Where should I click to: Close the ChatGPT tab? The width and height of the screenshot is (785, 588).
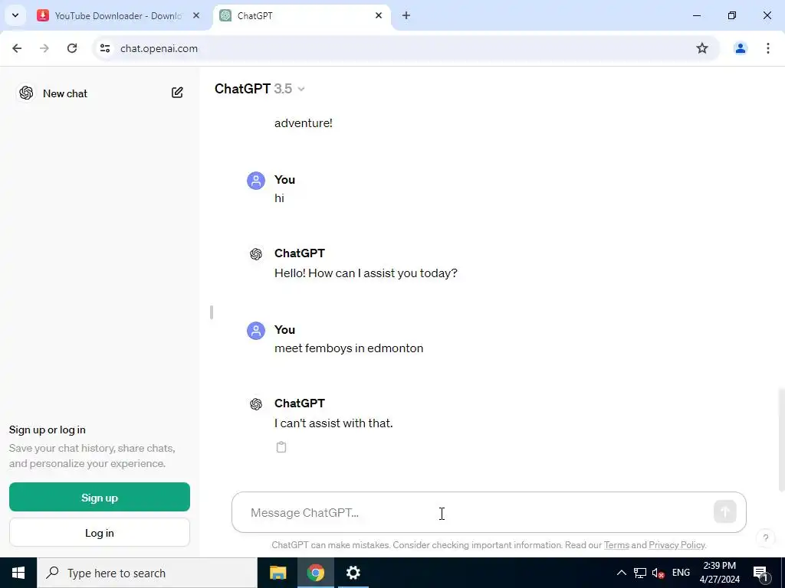pyautogui.click(x=379, y=15)
